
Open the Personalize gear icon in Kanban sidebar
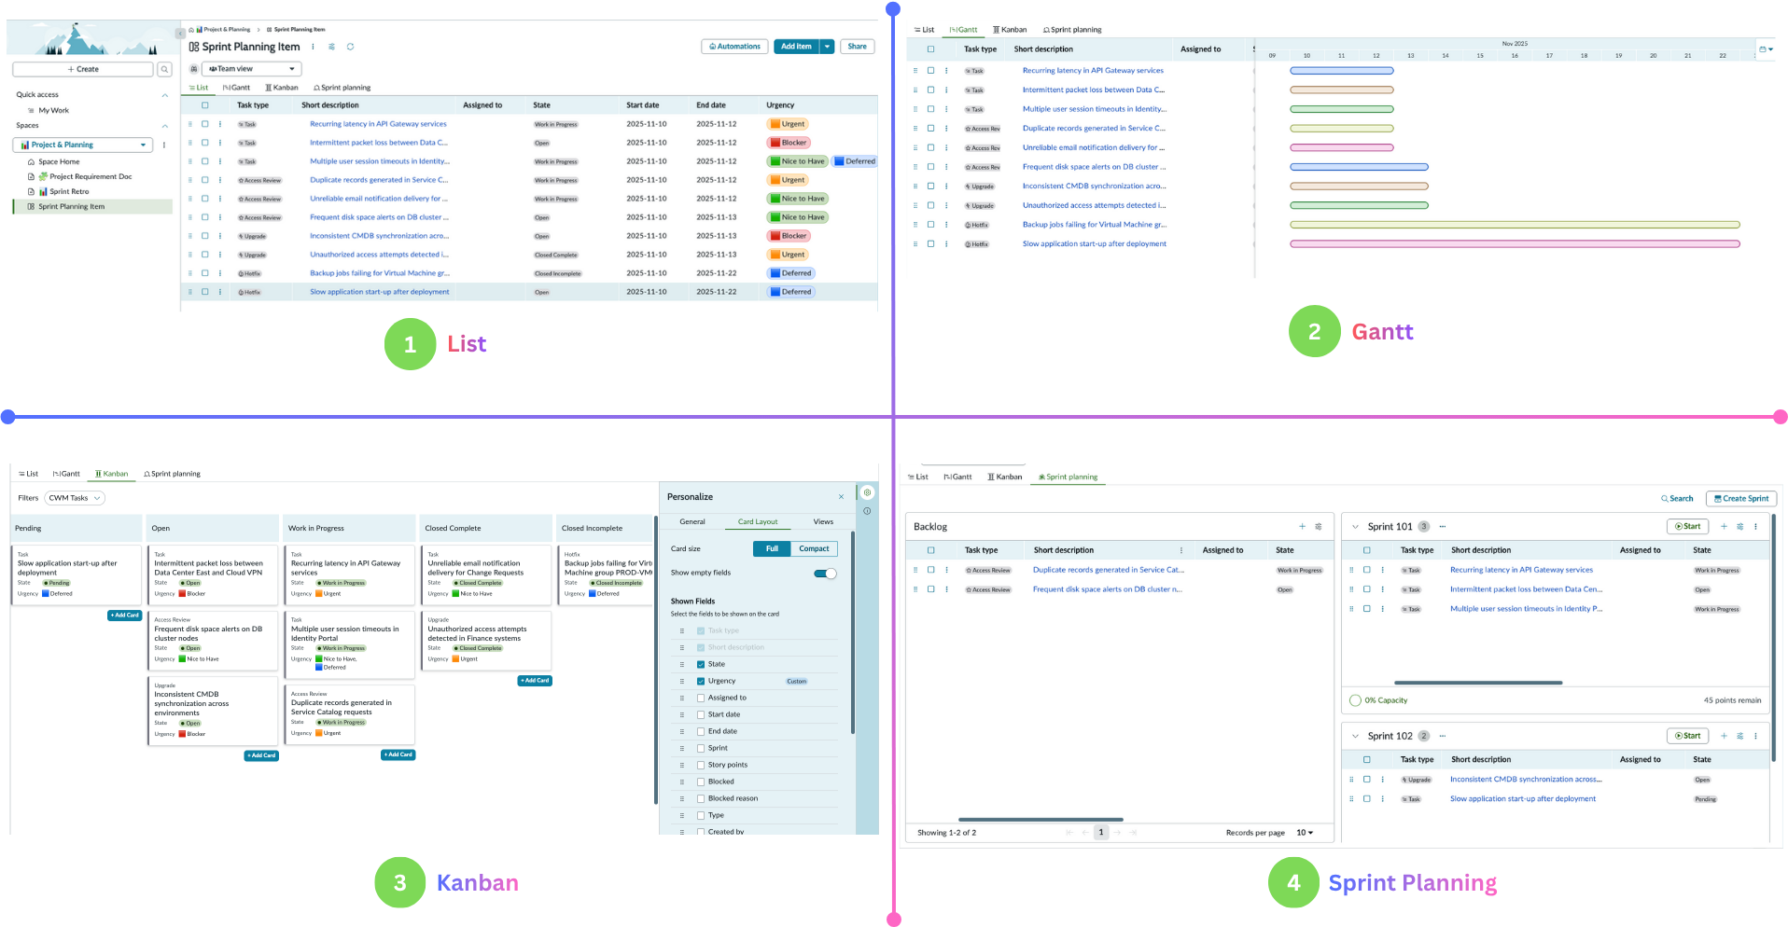tap(867, 492)
